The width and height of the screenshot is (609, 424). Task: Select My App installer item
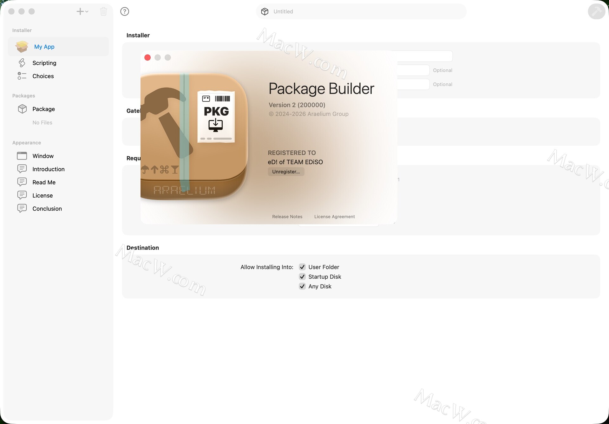pyautogui.click(x=44, y=47)
